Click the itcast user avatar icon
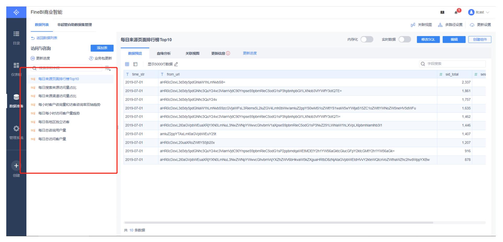This screenshot has height=242, width=503. (471, 12)
